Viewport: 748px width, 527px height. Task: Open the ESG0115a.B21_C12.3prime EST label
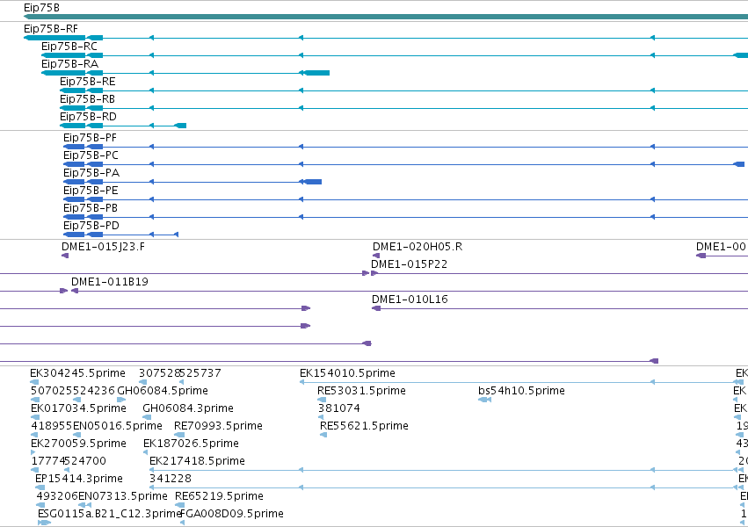click(x=110, y=515)
